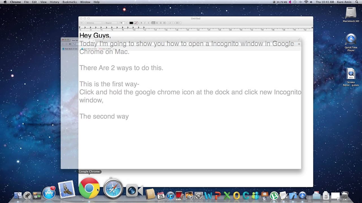Open Finder from the dock
362x203 pixels.
click(18, 195)
